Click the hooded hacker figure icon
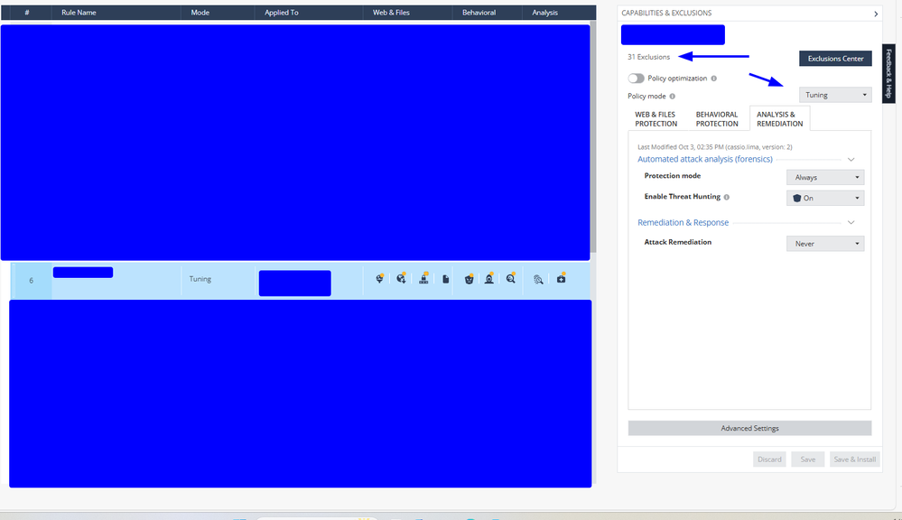902x520 pixels. click(x=489, y=279)
